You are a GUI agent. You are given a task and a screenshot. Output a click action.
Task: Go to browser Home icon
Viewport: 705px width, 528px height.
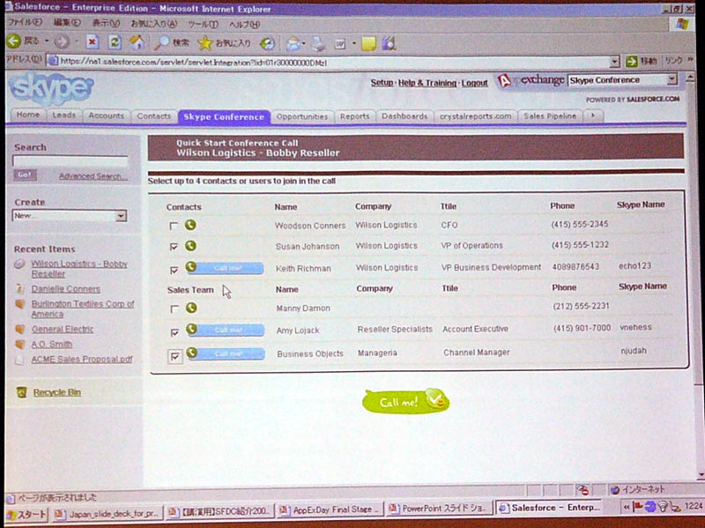pyautogui.click(x=137, y=42)
